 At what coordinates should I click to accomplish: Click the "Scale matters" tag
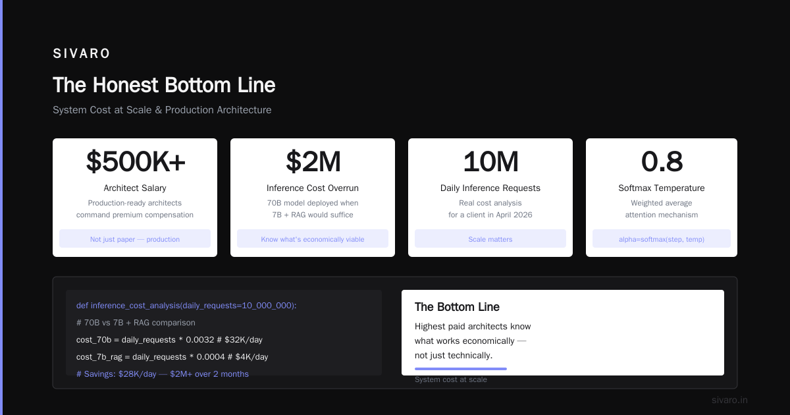point(490,239)
